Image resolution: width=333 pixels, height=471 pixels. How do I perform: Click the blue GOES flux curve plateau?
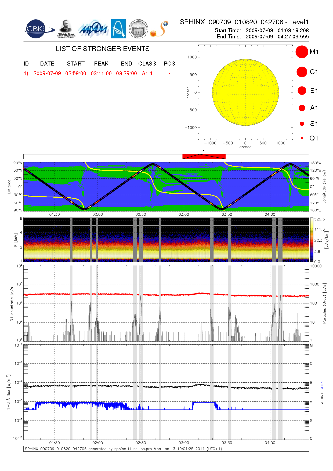204,402
